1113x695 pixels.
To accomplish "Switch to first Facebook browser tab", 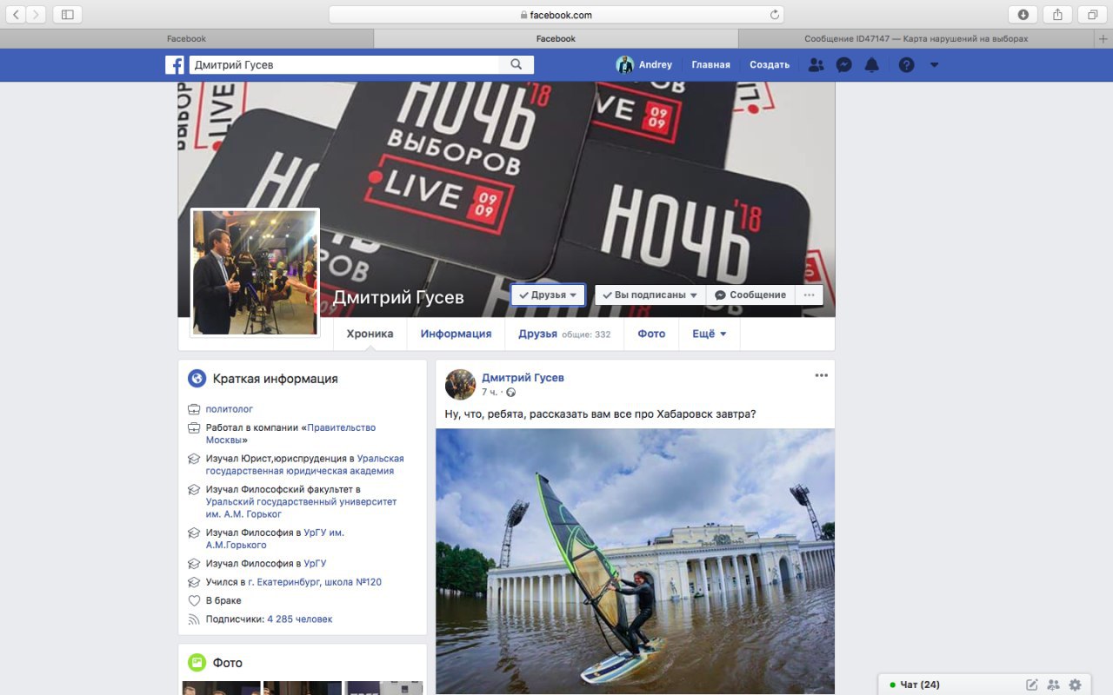I will click(186, 38).
